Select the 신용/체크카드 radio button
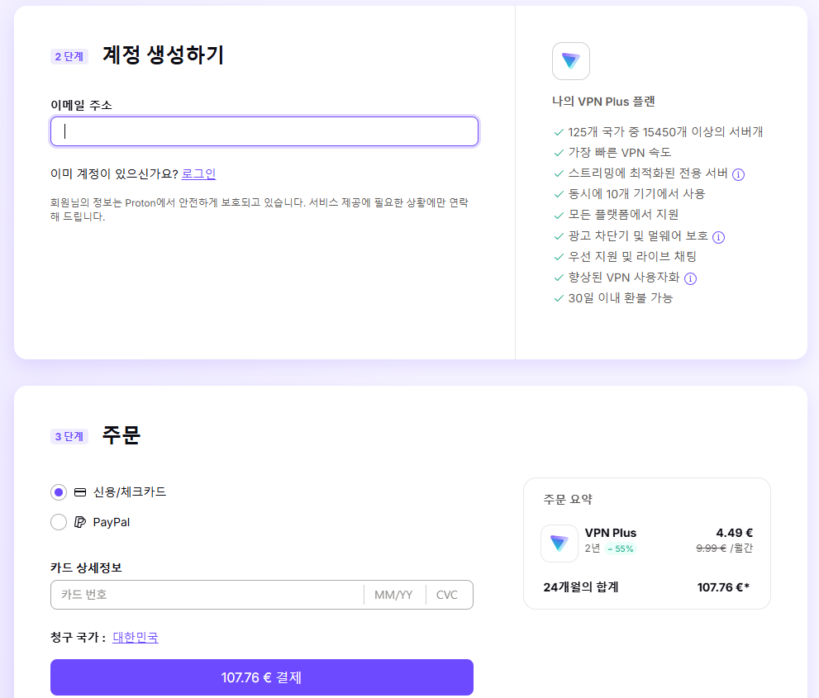Viewport: 819px width, 698px height. 59,492
